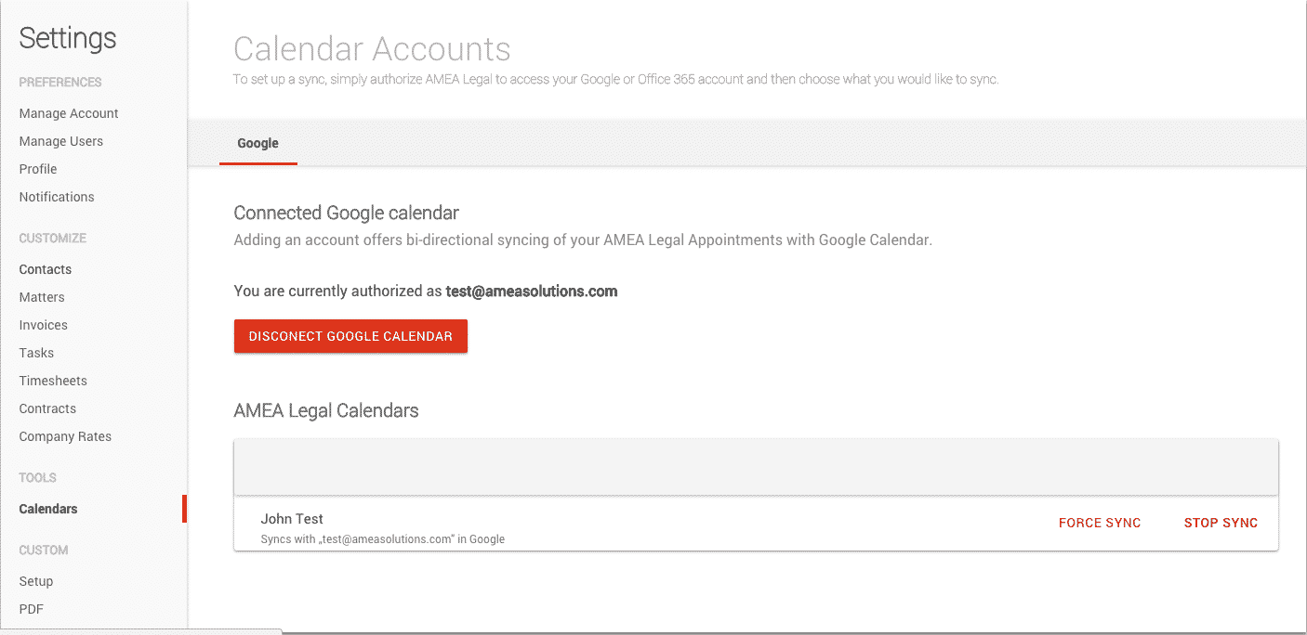Image resolution: width=1307 pixels, height=635 pixels.
Task: Open Company Rates settings
Action: pos(65,436)
